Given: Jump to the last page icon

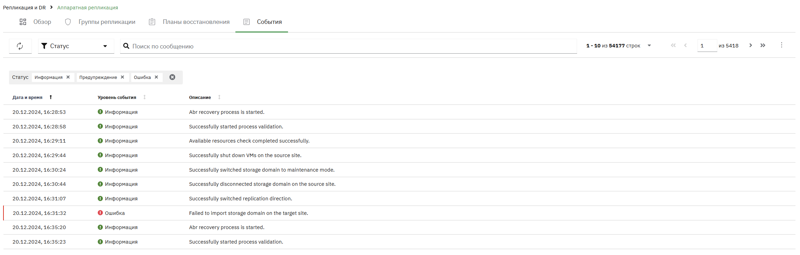Looking at the screenshot, I should [763, 45].
